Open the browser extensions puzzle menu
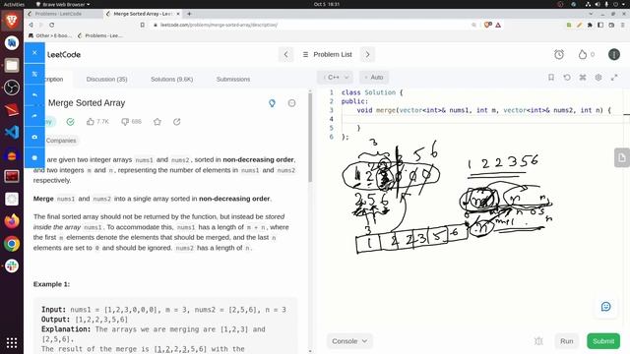The width and height of the screenshot is (630, 354). pyautogui.click(x=590, y=25)
